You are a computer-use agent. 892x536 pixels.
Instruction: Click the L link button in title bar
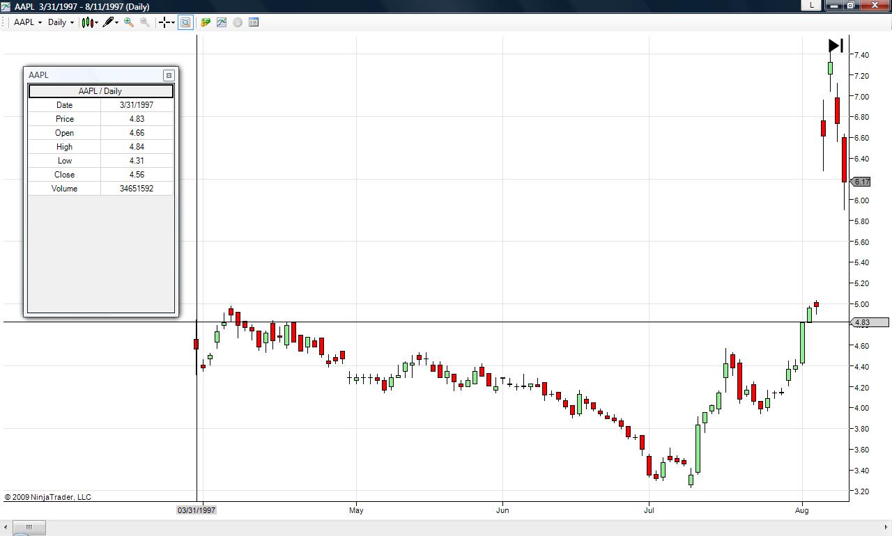pos(811,5)
